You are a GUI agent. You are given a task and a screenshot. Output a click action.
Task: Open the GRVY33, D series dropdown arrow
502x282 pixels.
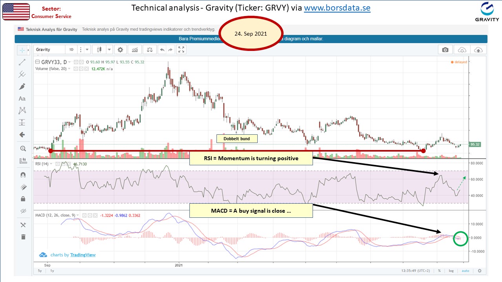tap(70, 62)
